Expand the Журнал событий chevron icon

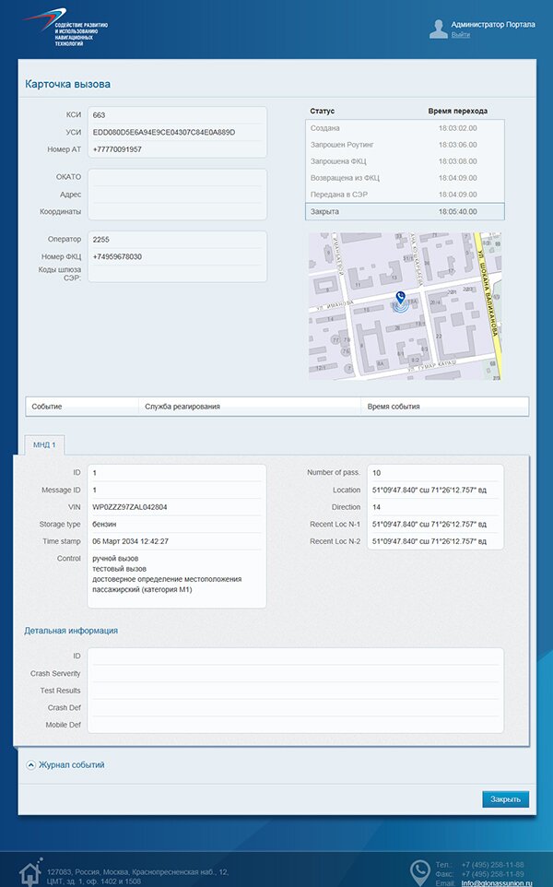point(31,764)
